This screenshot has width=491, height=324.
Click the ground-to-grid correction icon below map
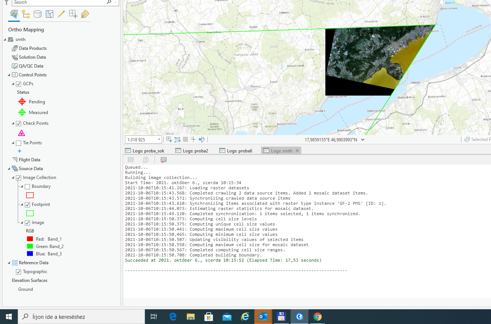(193, 139)
